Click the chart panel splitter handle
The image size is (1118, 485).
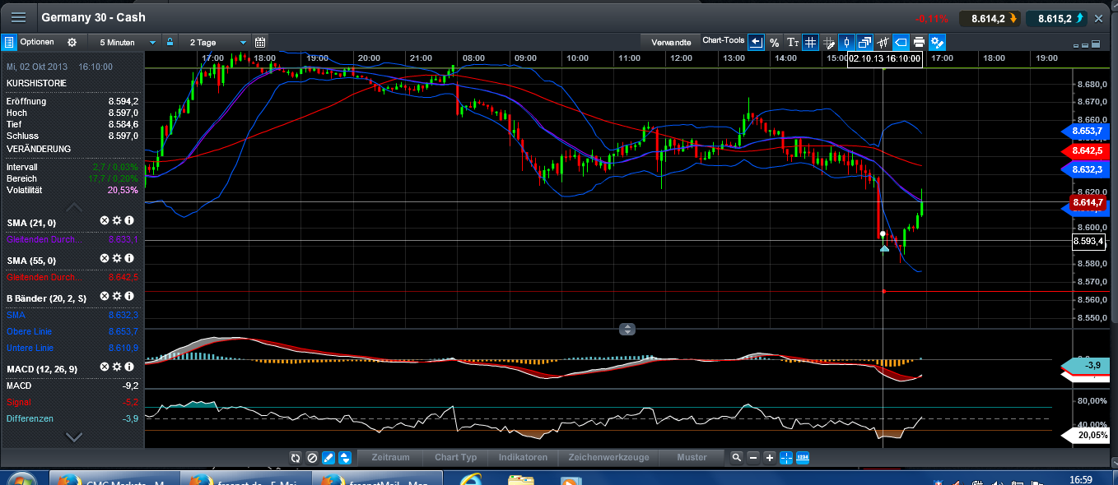coord(627,330)
